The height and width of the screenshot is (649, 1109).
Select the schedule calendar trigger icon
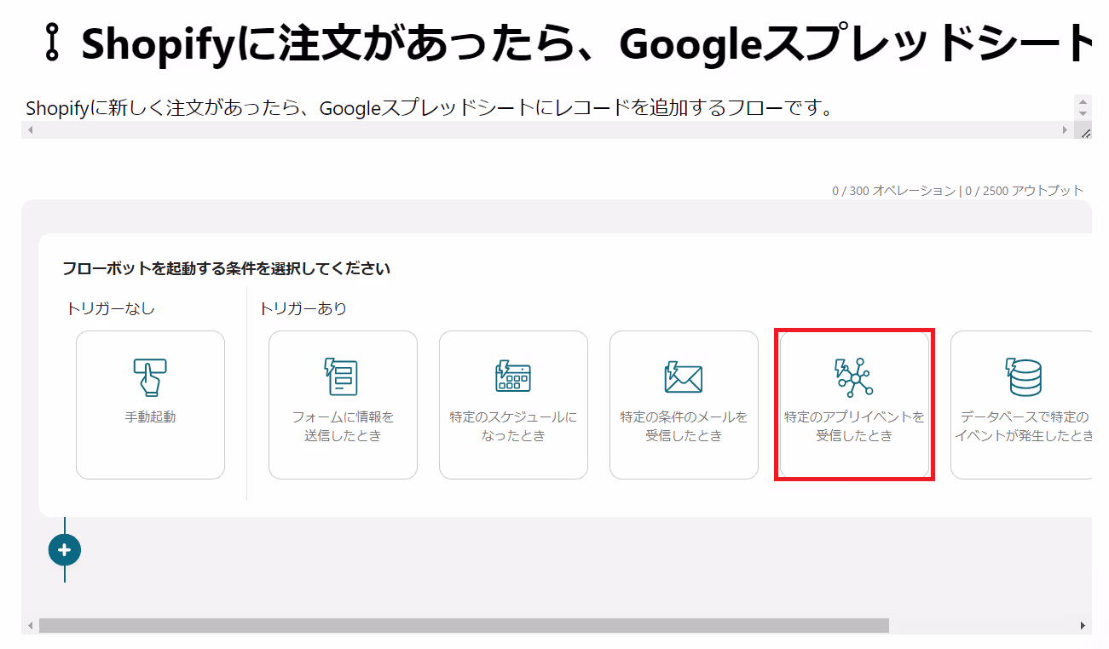click(513, 377)
